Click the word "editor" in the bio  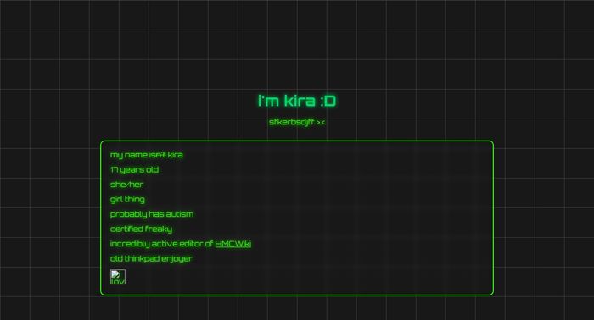pos(191,244)
